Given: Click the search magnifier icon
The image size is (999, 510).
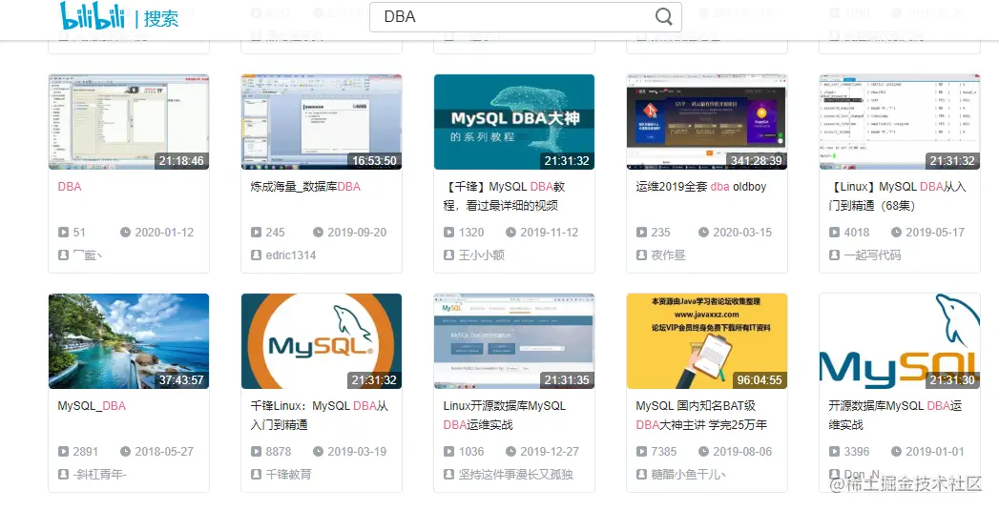Looking at the screenshot, I should coord(663,16).
